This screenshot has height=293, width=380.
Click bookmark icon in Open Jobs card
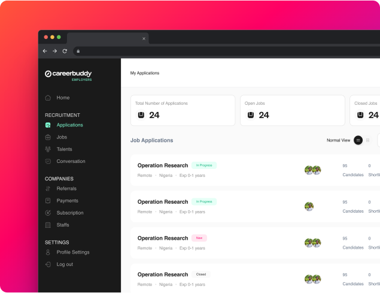(251, 115)
